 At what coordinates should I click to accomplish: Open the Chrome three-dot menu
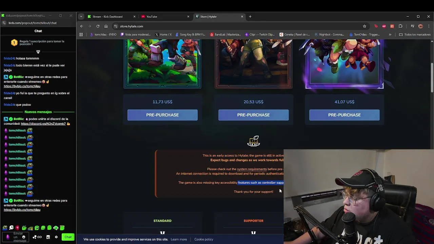point(429,26)
